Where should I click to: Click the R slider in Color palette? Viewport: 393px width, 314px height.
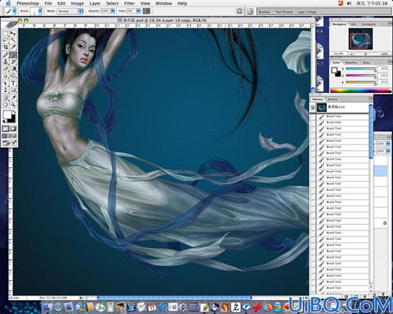(361, 69)
